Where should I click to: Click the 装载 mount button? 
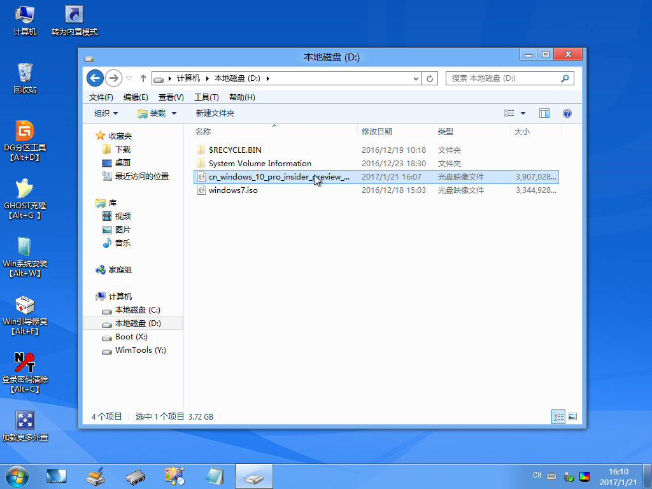click(x=152, y=113)
